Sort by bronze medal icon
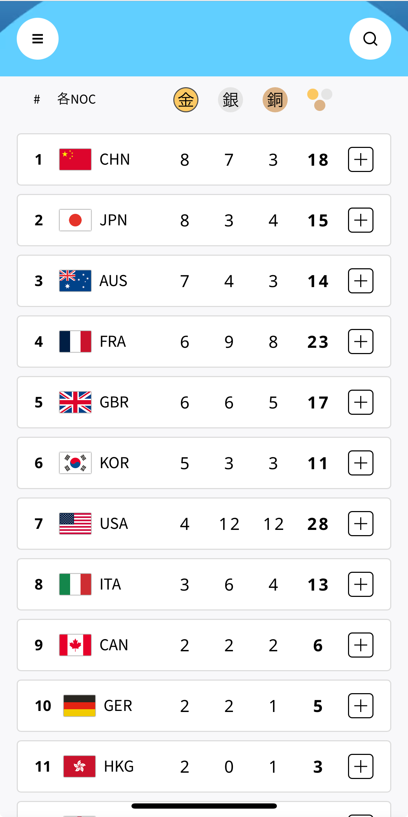This screenshot has height=817, width=408. click(x=275, y=100)
